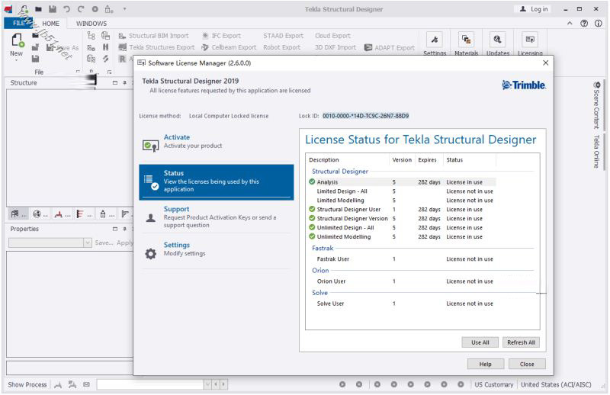Select the Limited Modelling row
Image resolution: width=610 pixels, height=395 pixels.
coord(402,201)
